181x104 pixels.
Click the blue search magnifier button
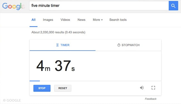pos(173,6)
